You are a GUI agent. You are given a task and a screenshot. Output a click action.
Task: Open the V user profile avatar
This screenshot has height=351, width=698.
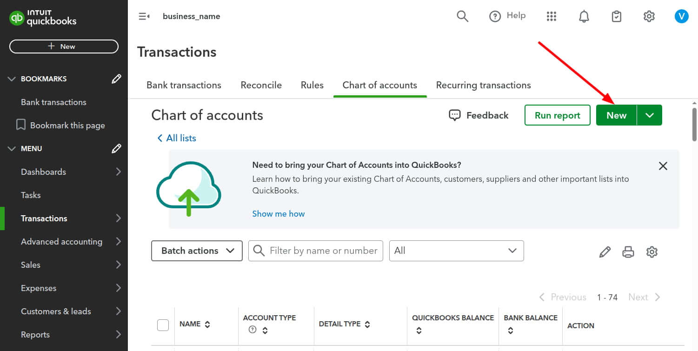click(x=682, y=16)
